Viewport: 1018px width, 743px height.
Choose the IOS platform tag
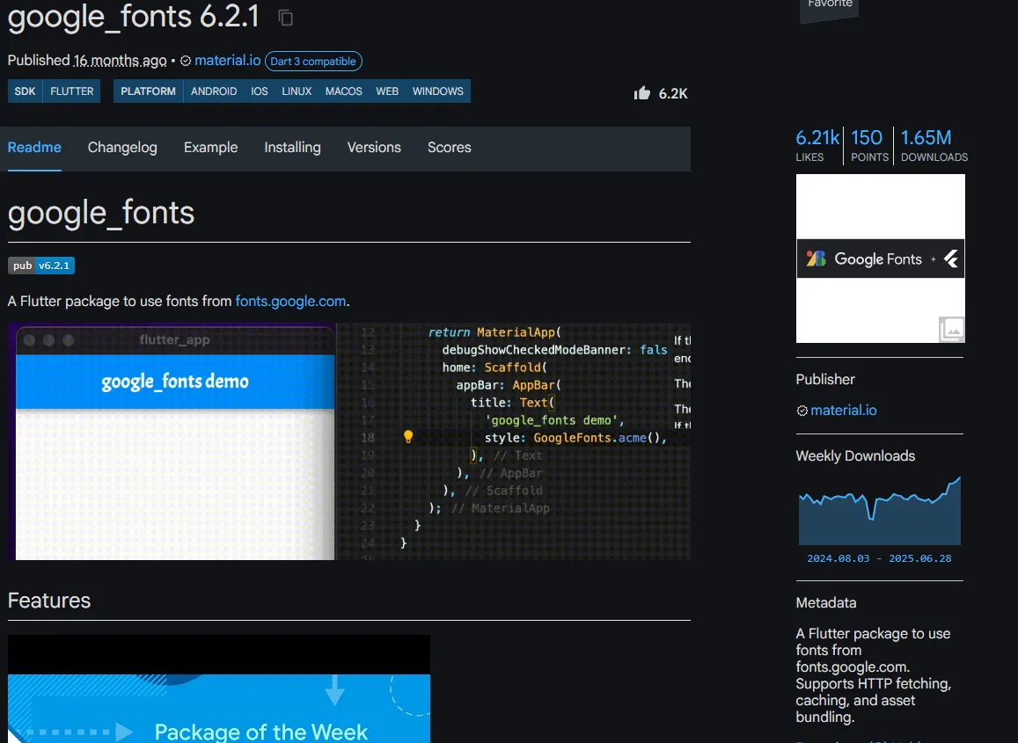(260, 91)
